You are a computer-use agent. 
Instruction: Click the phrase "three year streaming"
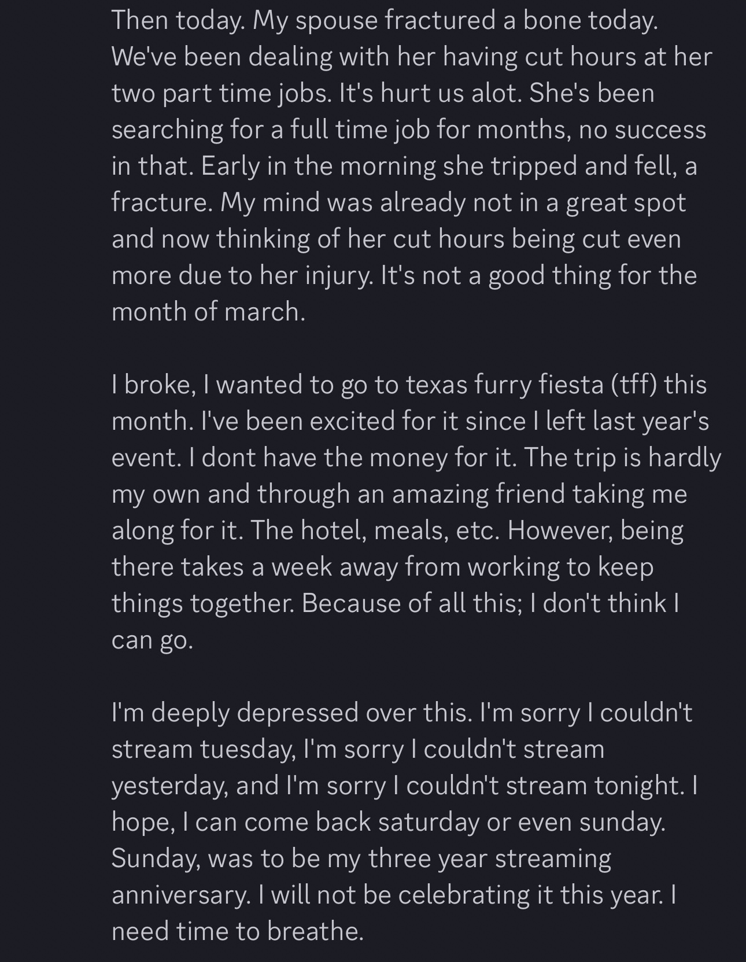click(x=489, y=858)
